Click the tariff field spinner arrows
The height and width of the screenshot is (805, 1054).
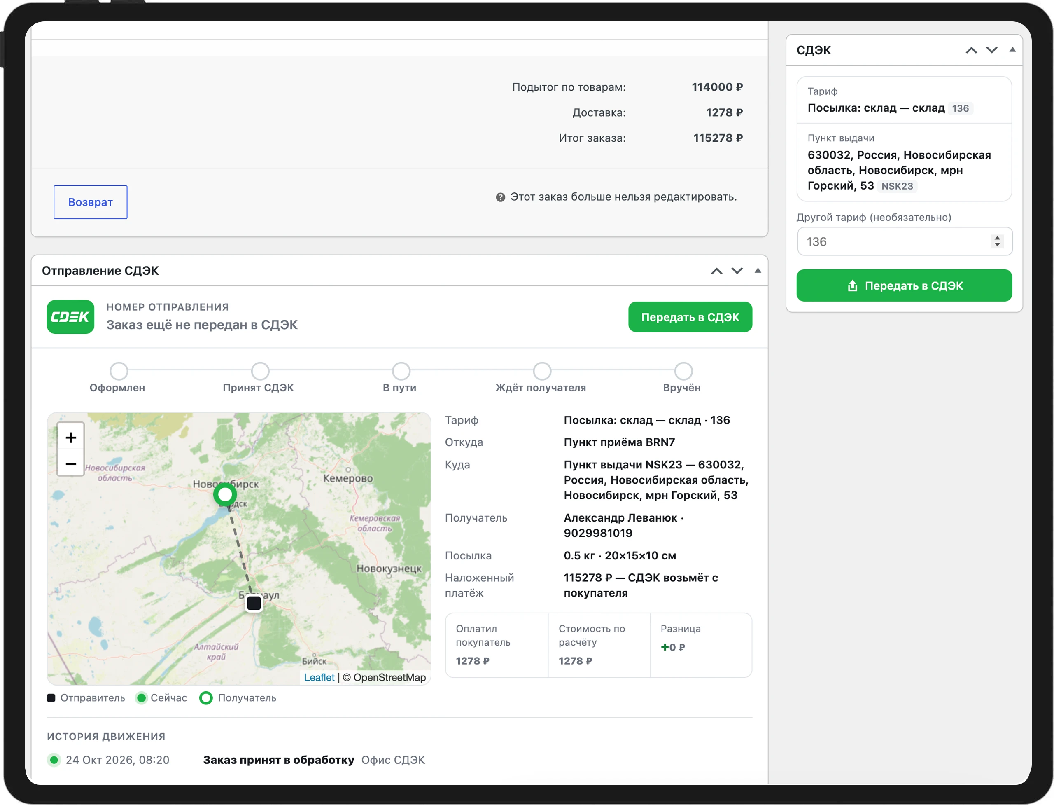(997, 241)
